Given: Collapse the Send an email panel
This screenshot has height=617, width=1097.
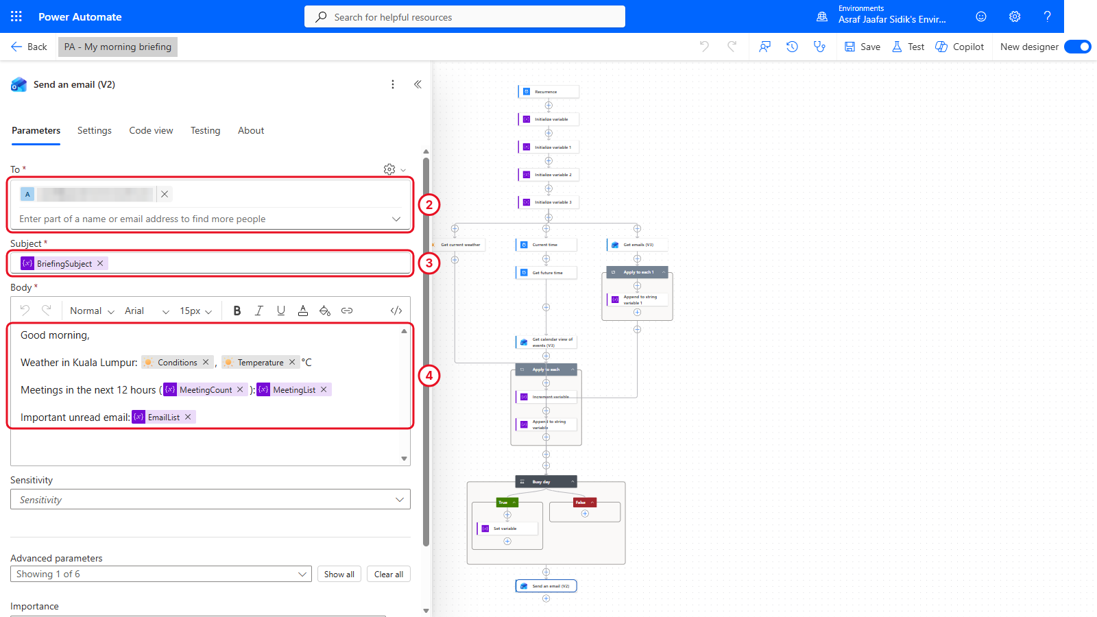Looking at the screenshot, I should (418, 84).
